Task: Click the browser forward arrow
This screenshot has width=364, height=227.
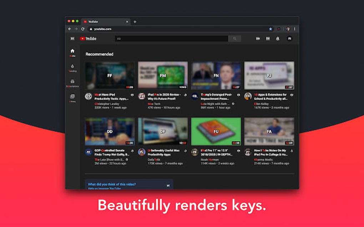Action: pos(76,29)
